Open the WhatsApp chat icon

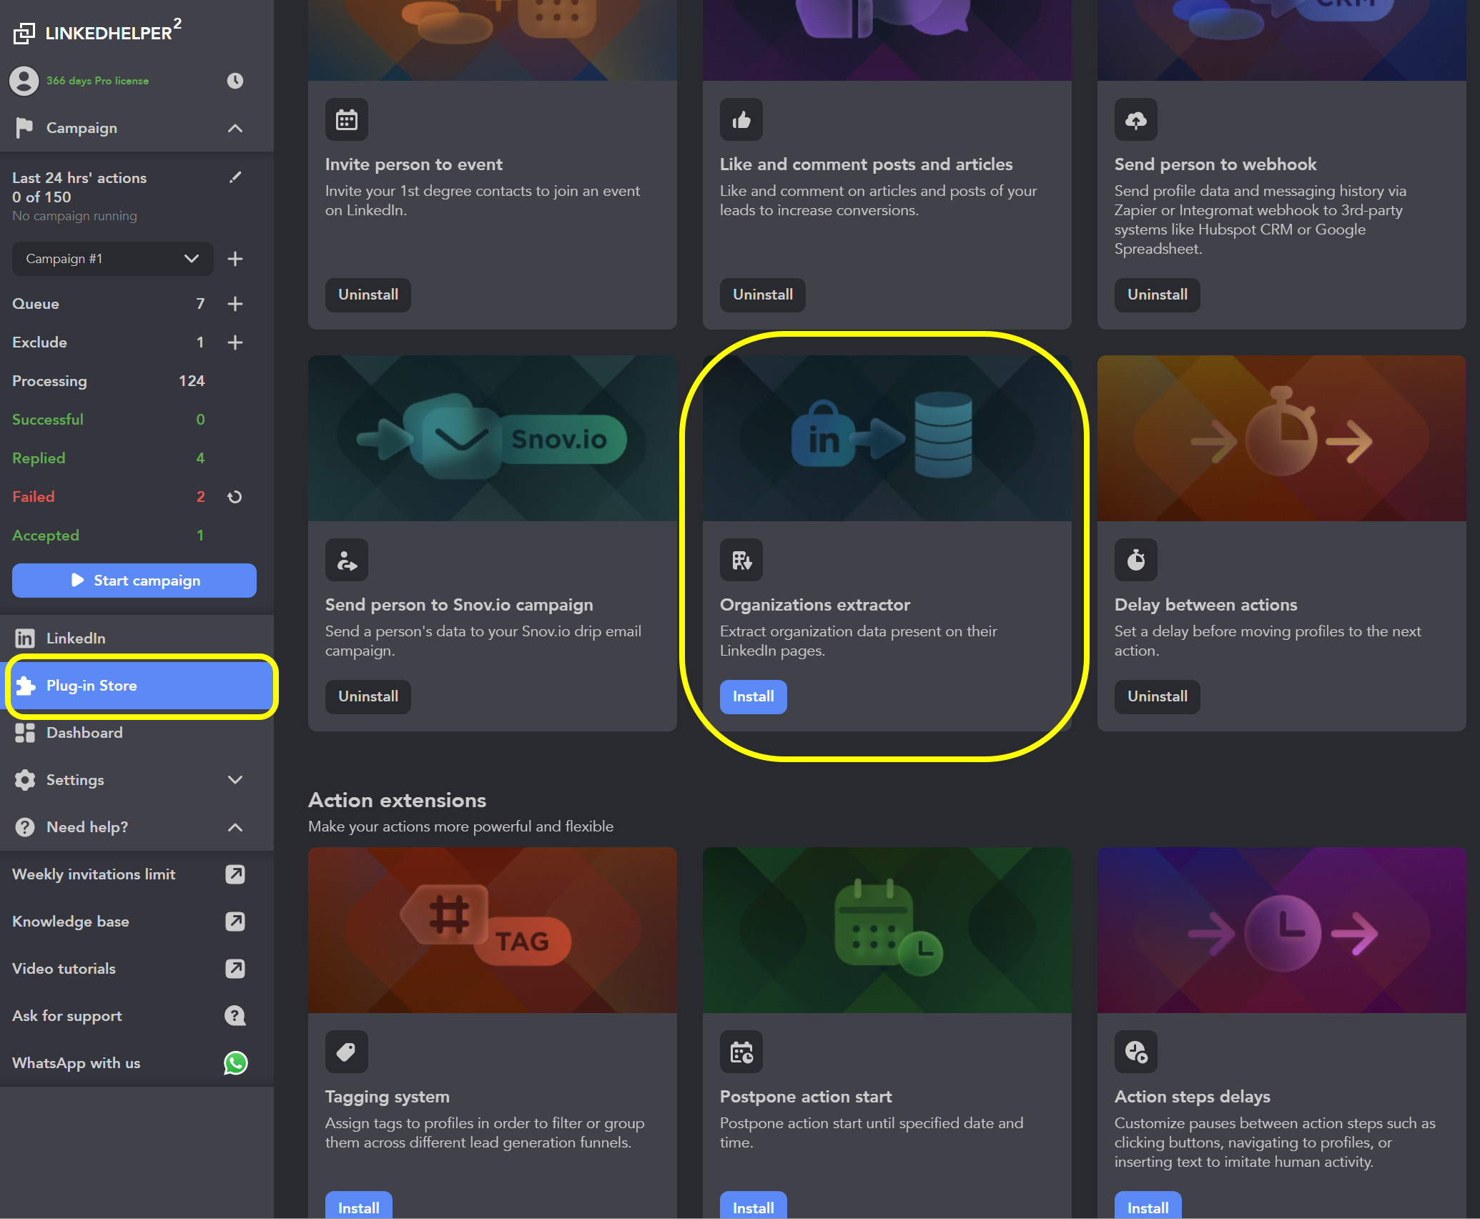[235, 1063]
